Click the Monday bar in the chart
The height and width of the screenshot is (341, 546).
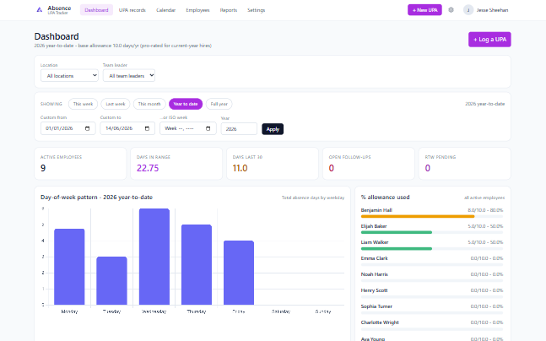[69, 267]
